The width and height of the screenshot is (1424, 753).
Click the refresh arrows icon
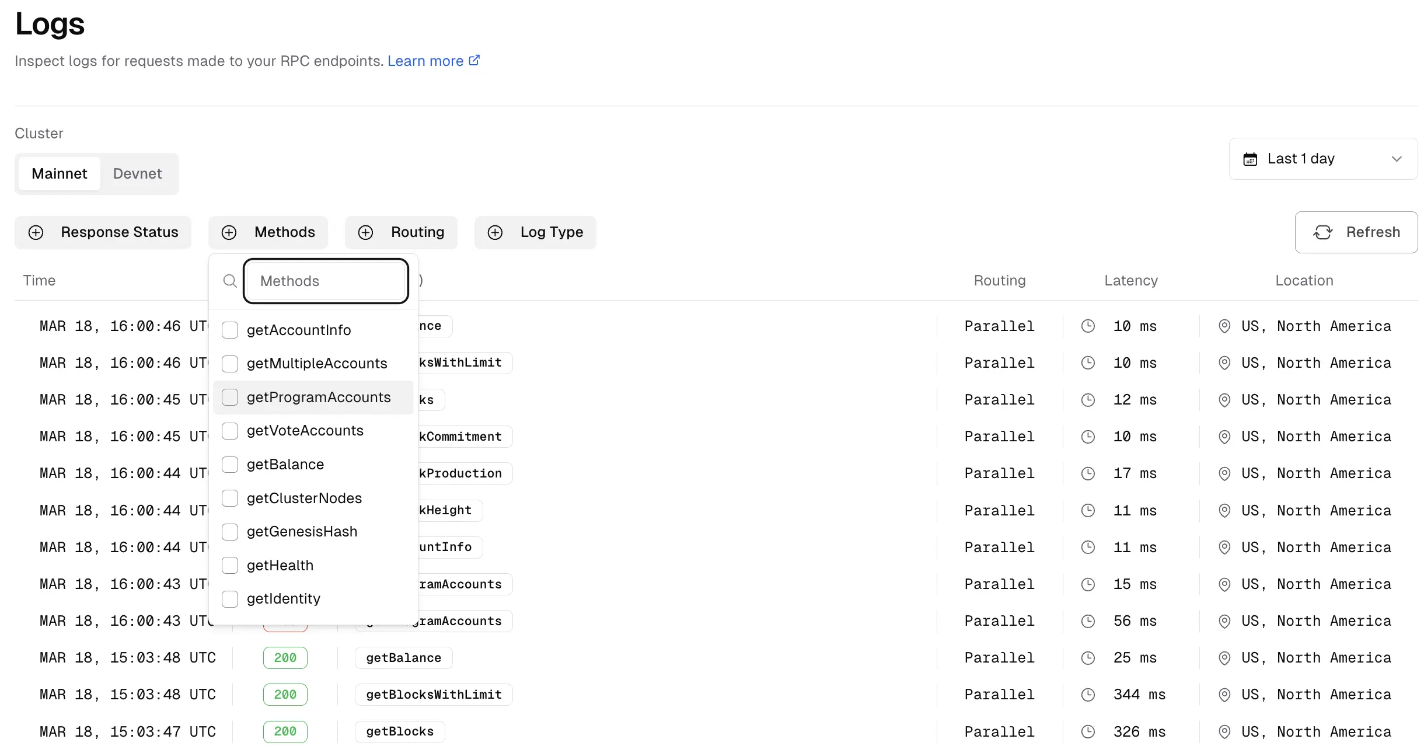[x=1322, y=232]
